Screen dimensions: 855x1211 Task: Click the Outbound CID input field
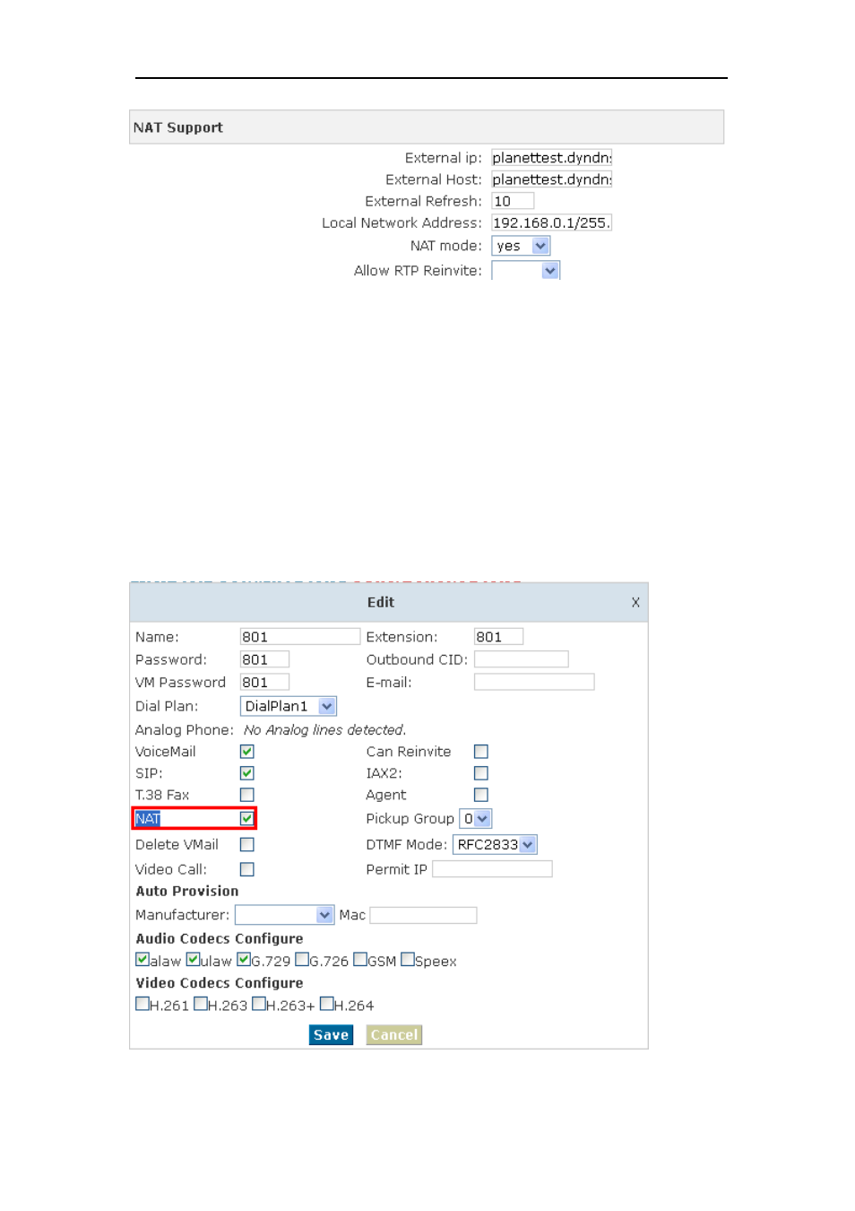tap(521, 659)
